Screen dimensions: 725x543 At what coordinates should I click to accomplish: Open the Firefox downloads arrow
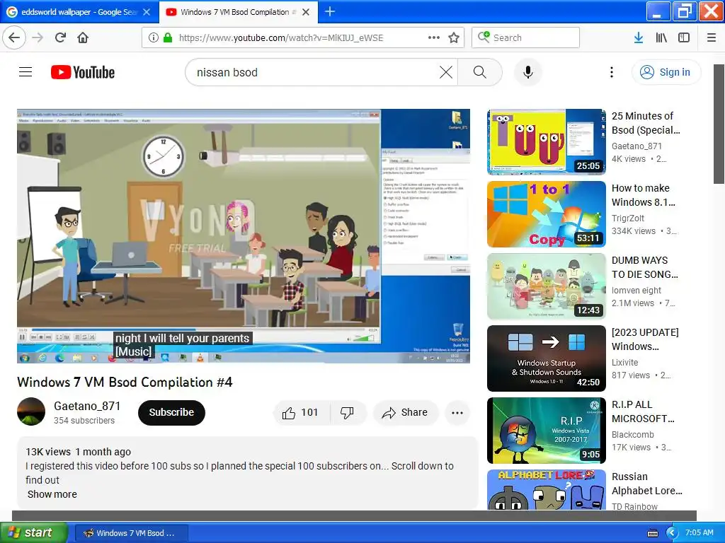(x=639, y=37)
